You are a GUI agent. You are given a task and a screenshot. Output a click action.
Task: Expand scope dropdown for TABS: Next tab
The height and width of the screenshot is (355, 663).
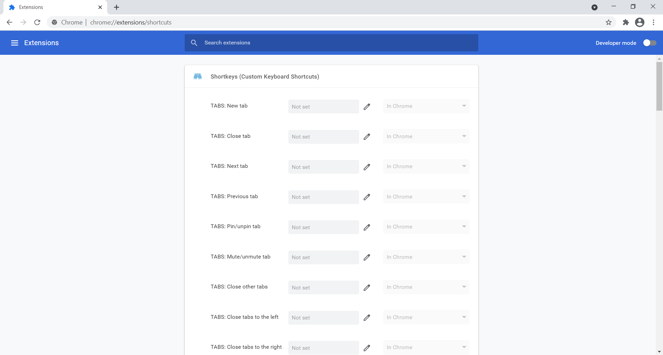click(426, 166)
